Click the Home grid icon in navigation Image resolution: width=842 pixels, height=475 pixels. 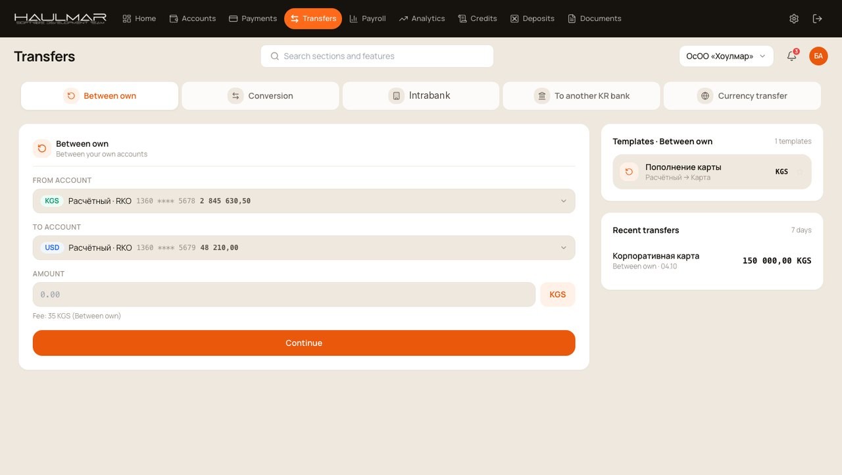[x=127, y=18]
